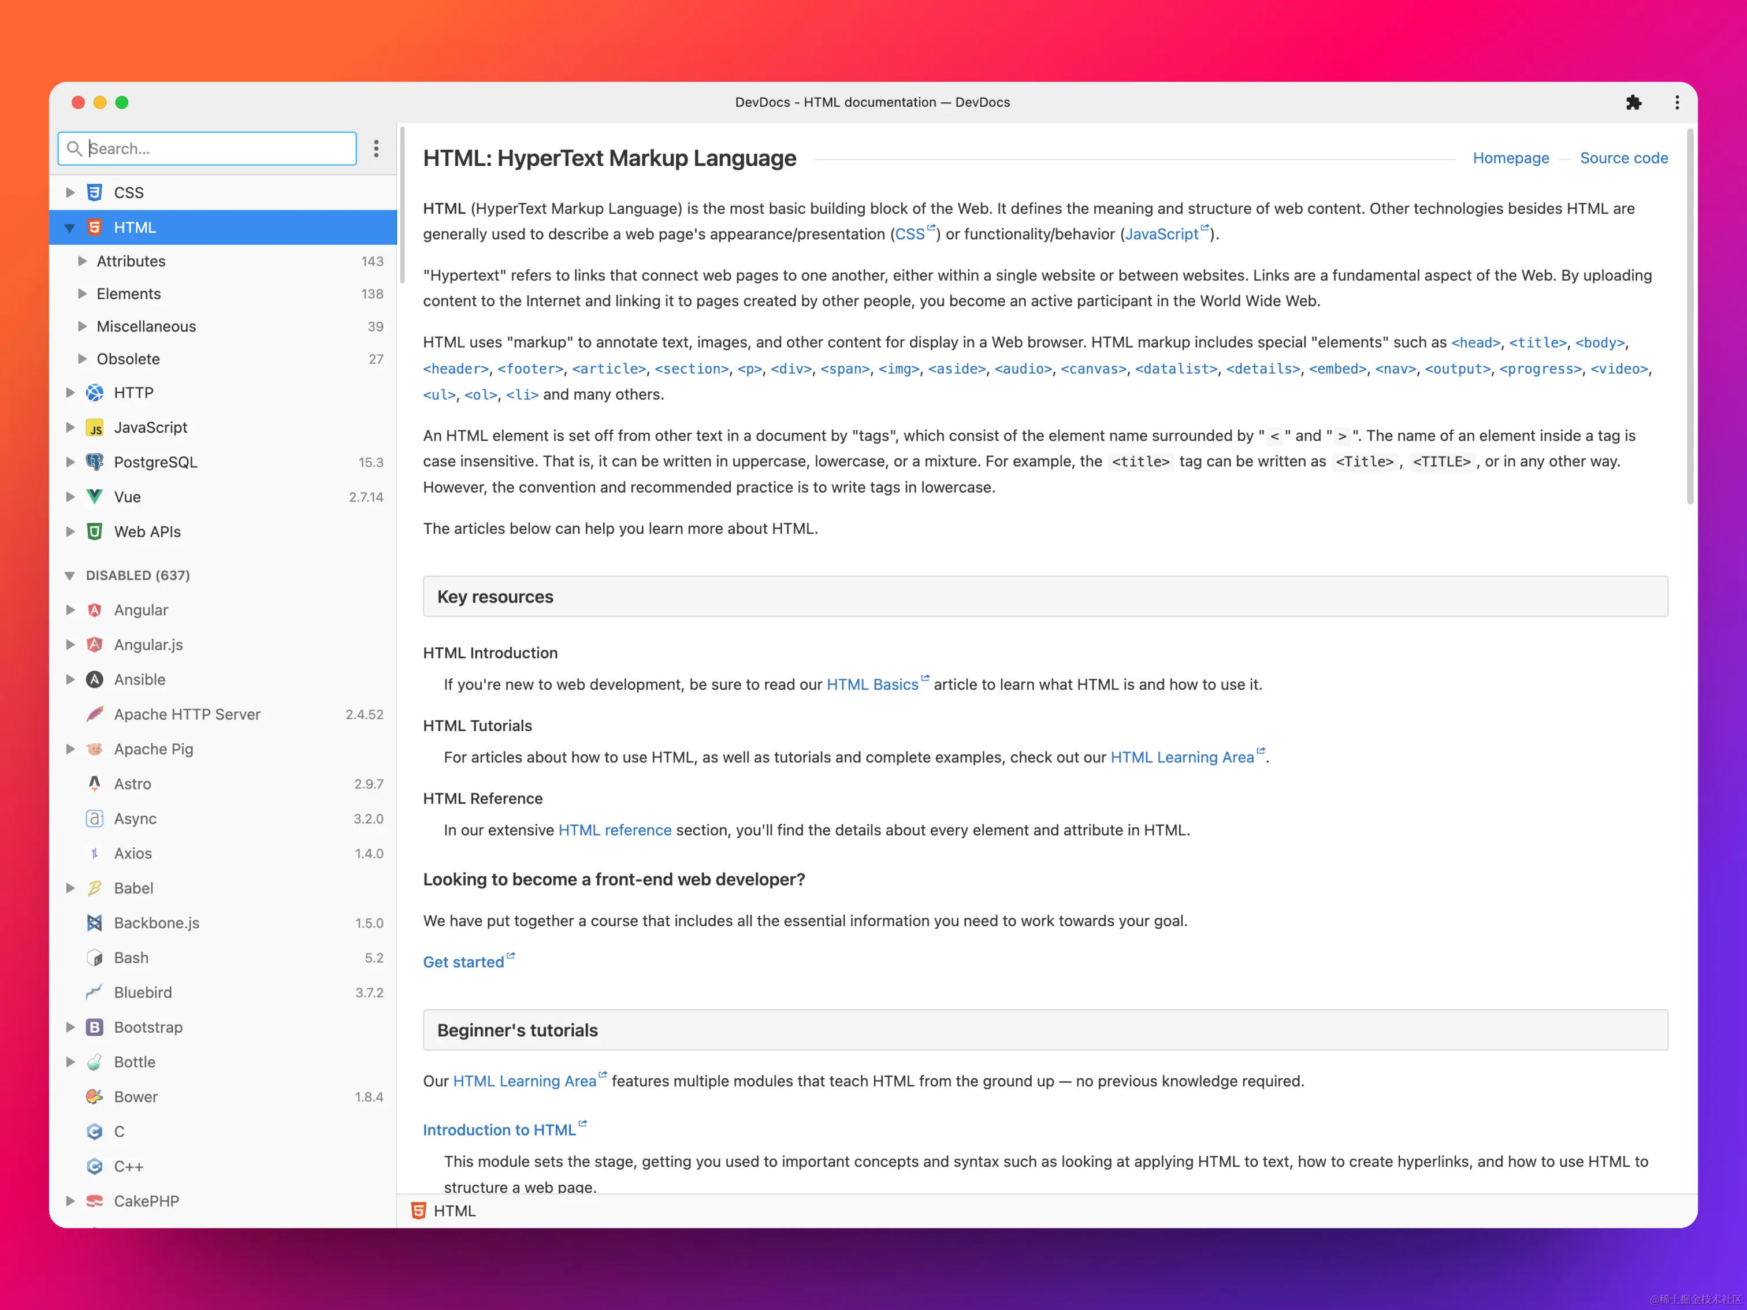Select the Bootstrap icon in the disabled list

pyautogui.click(x=95, y=1026)
